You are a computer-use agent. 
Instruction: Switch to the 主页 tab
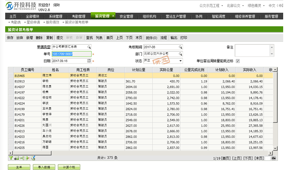click(x=13, y=16)
